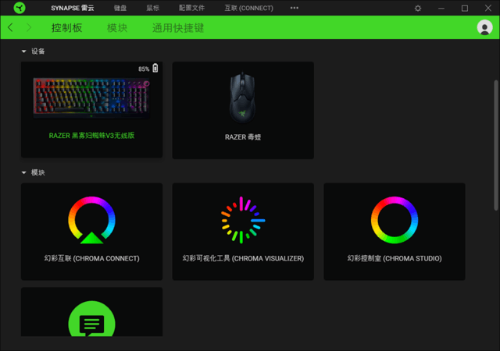Open the green chat bubble module icon
500x351 pixels.
(x=92, y=318)
